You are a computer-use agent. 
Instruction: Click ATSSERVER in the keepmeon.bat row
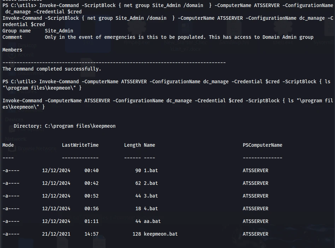255,234
